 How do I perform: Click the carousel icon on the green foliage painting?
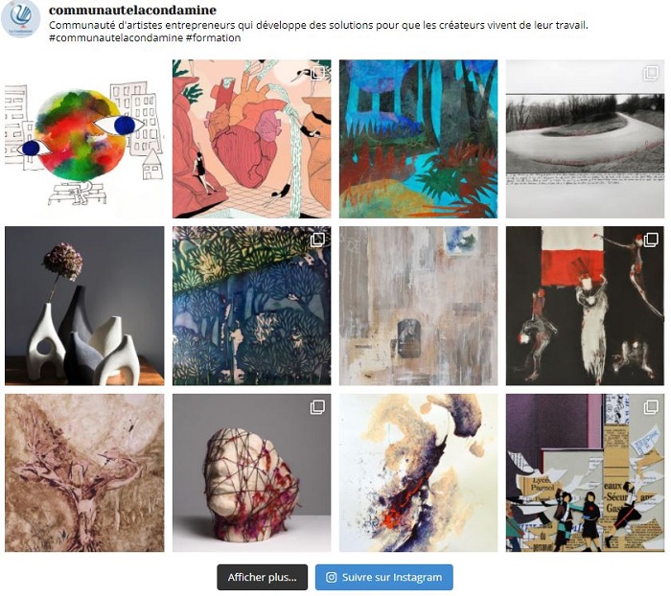[x=317, y=240]
